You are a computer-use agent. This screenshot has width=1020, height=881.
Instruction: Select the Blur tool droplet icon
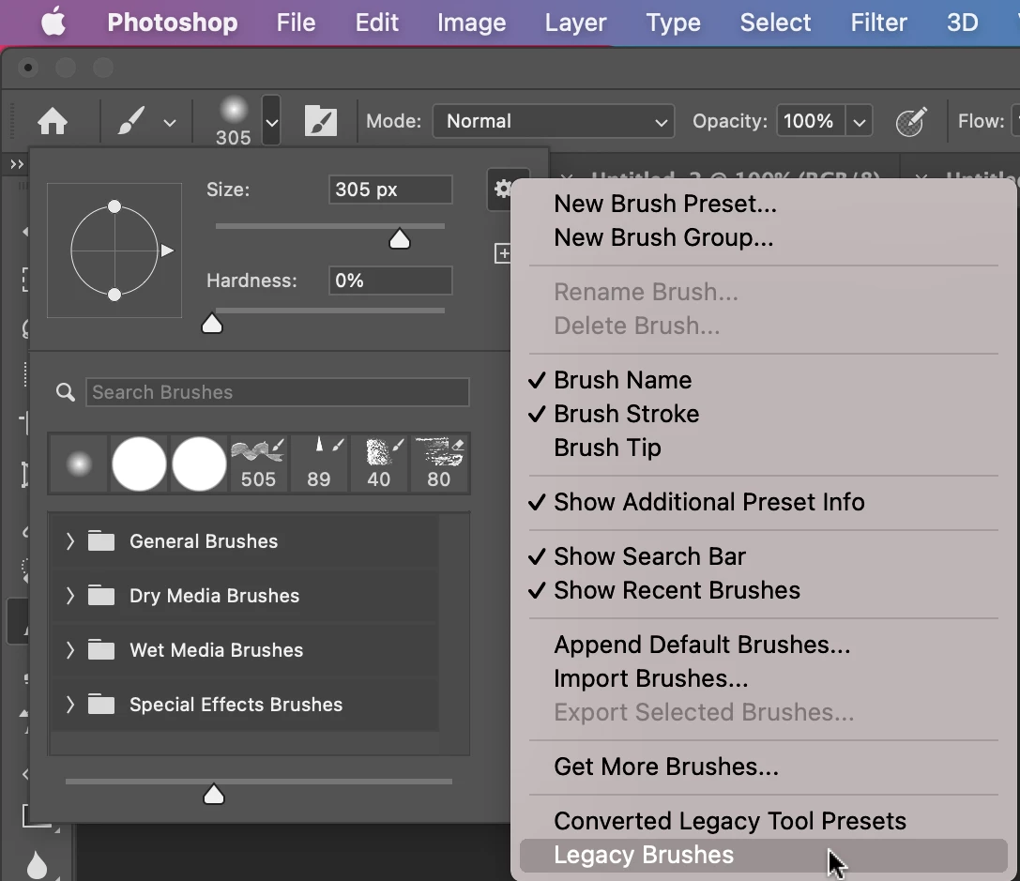click(38, 865)
